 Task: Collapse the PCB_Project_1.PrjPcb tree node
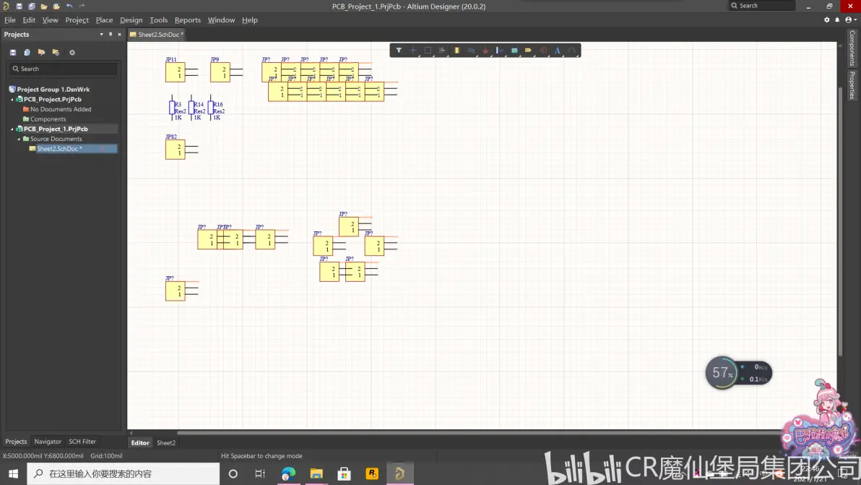tap(12, 129)
